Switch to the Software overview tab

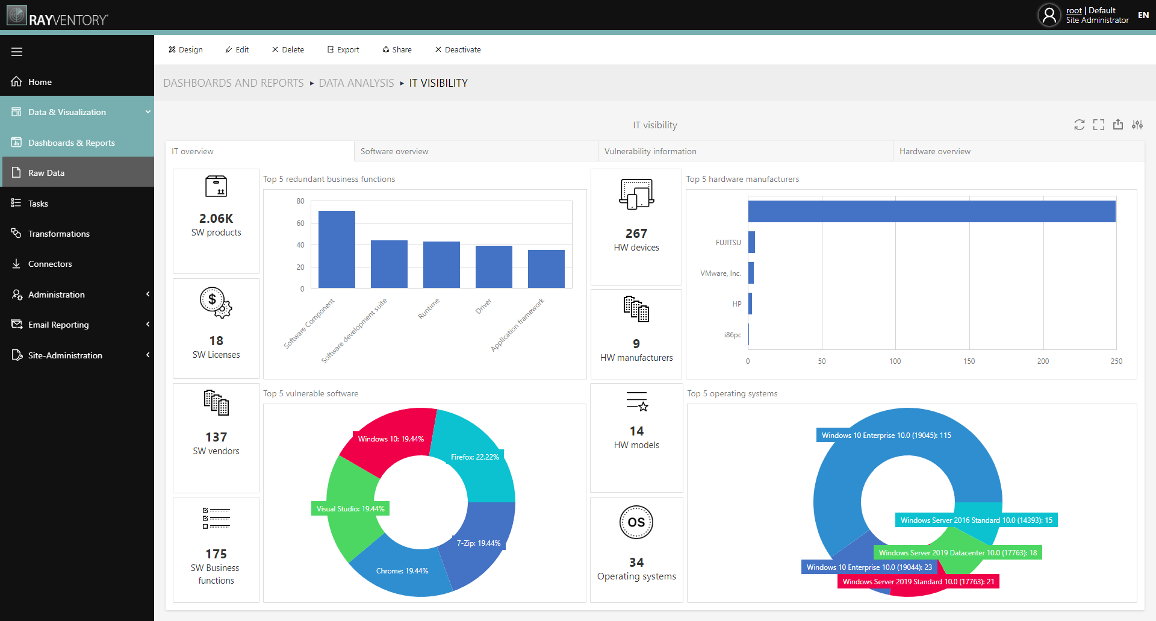coord(394,152)
